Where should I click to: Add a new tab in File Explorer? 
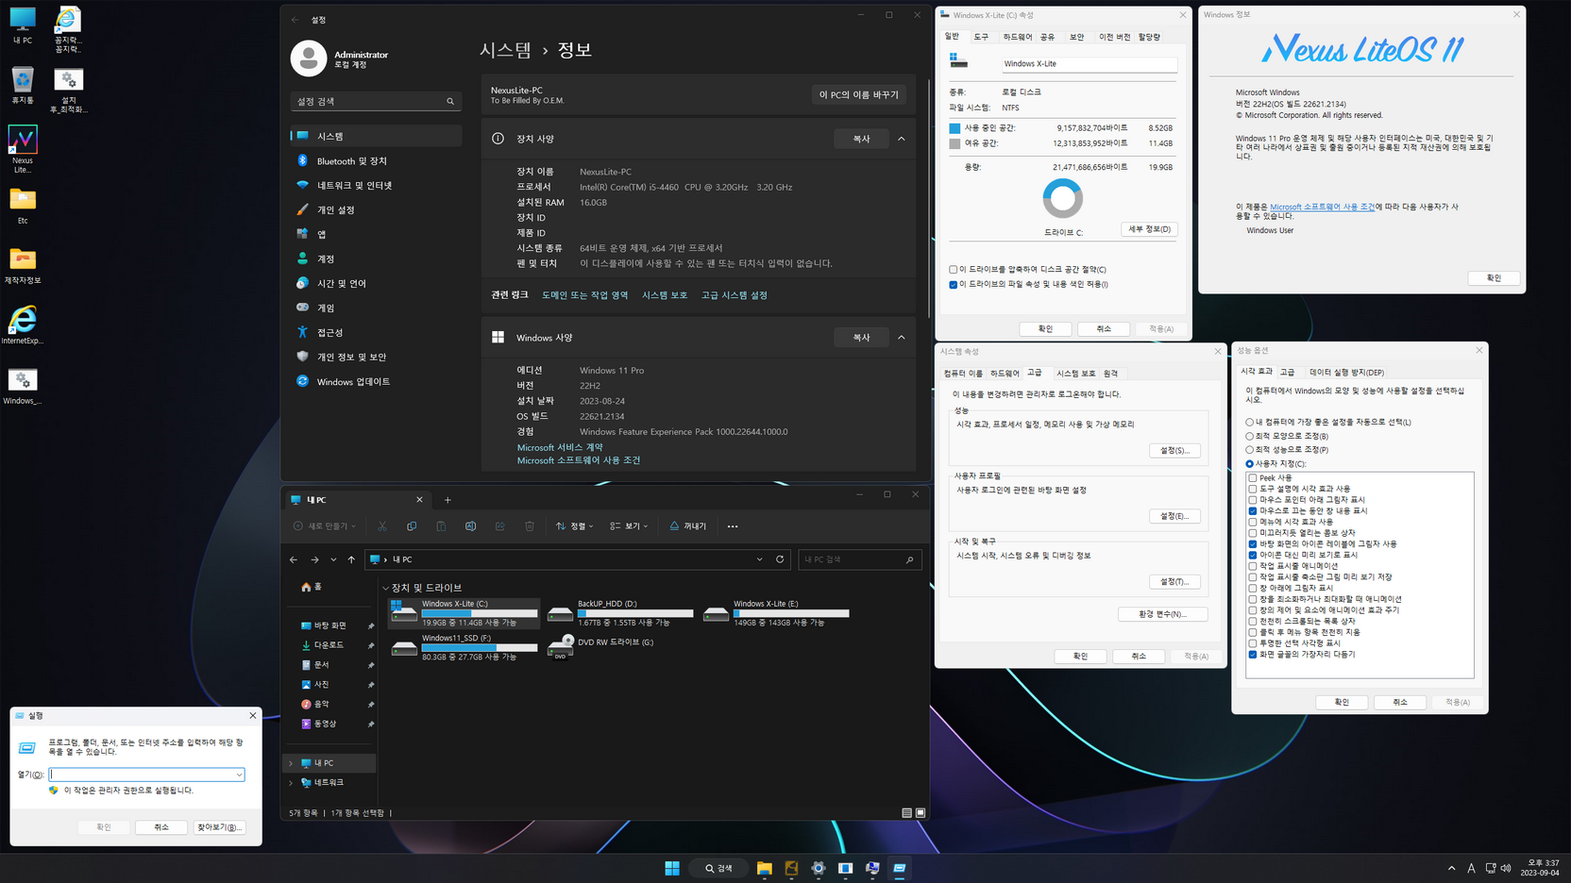tap(448, 500)
